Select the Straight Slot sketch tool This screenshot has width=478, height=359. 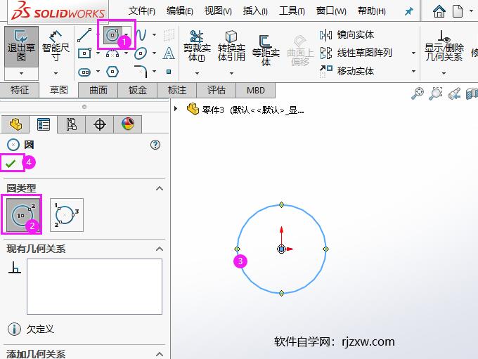pos(84,72)
